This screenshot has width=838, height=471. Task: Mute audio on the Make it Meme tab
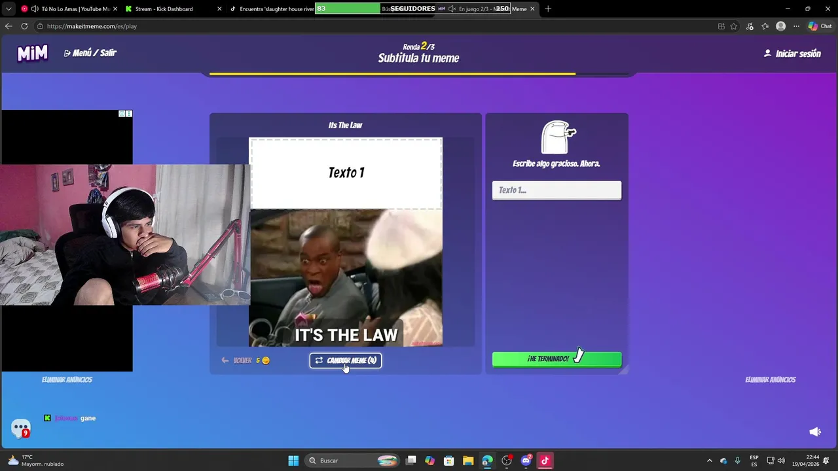[452, 9]
